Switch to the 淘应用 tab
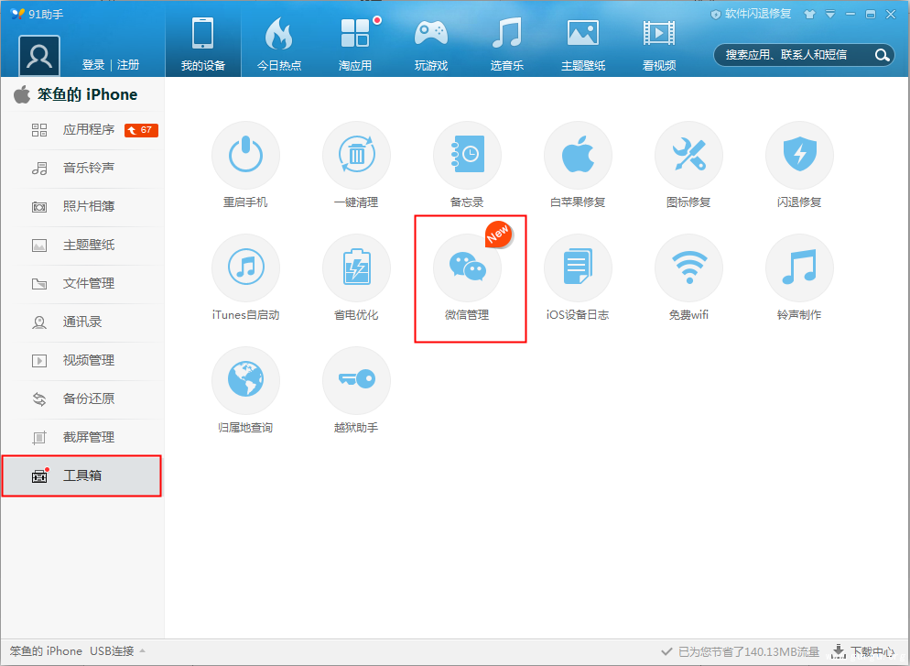 [x=355, y=44]
